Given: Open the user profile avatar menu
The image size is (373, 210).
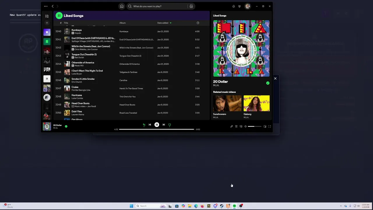Looking at the screenshot, I should tap(247, 6).
